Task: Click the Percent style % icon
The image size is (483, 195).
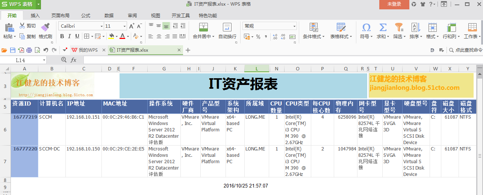Action: click(x=258, y=37)
